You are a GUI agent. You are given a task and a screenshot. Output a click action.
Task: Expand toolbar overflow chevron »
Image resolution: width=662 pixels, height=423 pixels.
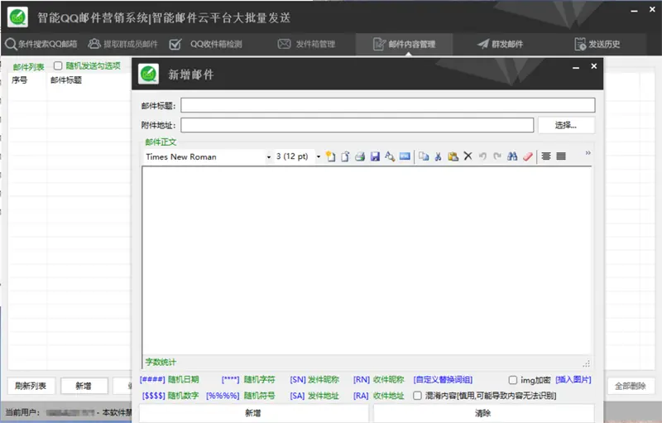(x=588, y=153)
